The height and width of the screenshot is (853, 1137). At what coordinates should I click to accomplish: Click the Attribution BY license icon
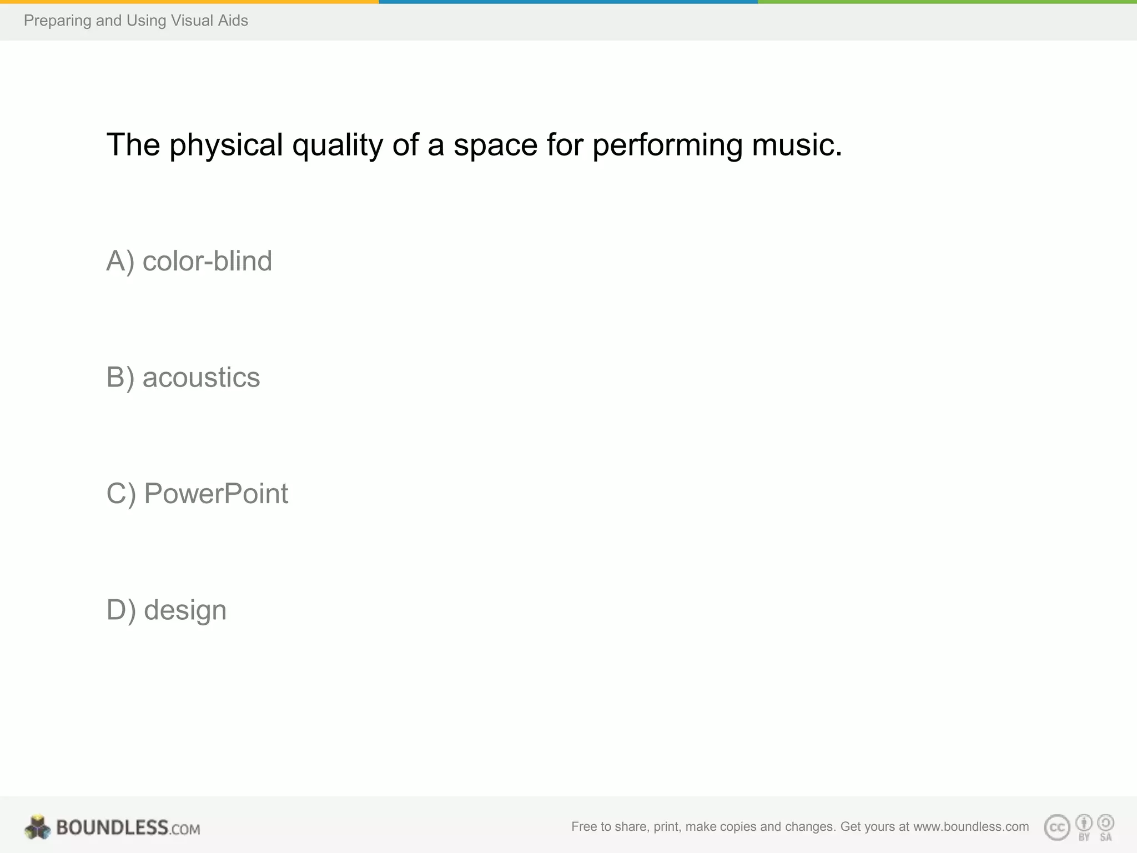tap(1084, 827)
